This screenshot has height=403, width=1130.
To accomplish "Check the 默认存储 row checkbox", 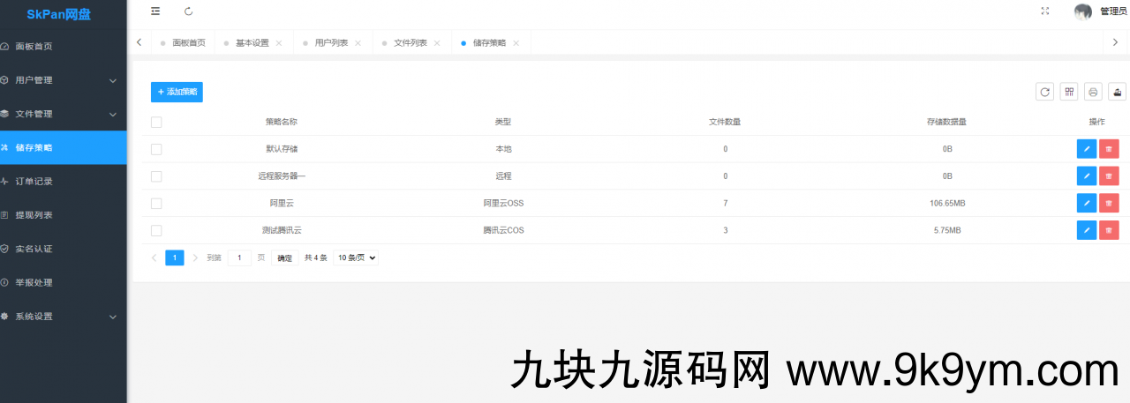I will 156,149.
